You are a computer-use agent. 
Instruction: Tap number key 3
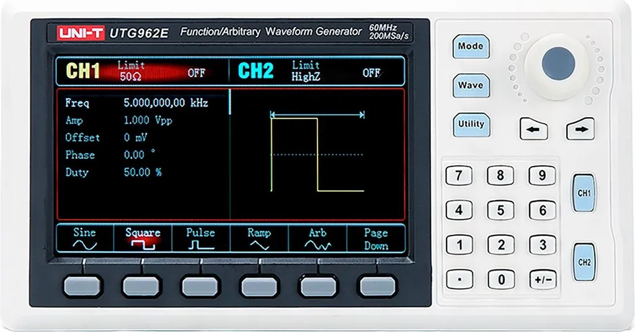(542, 245)
